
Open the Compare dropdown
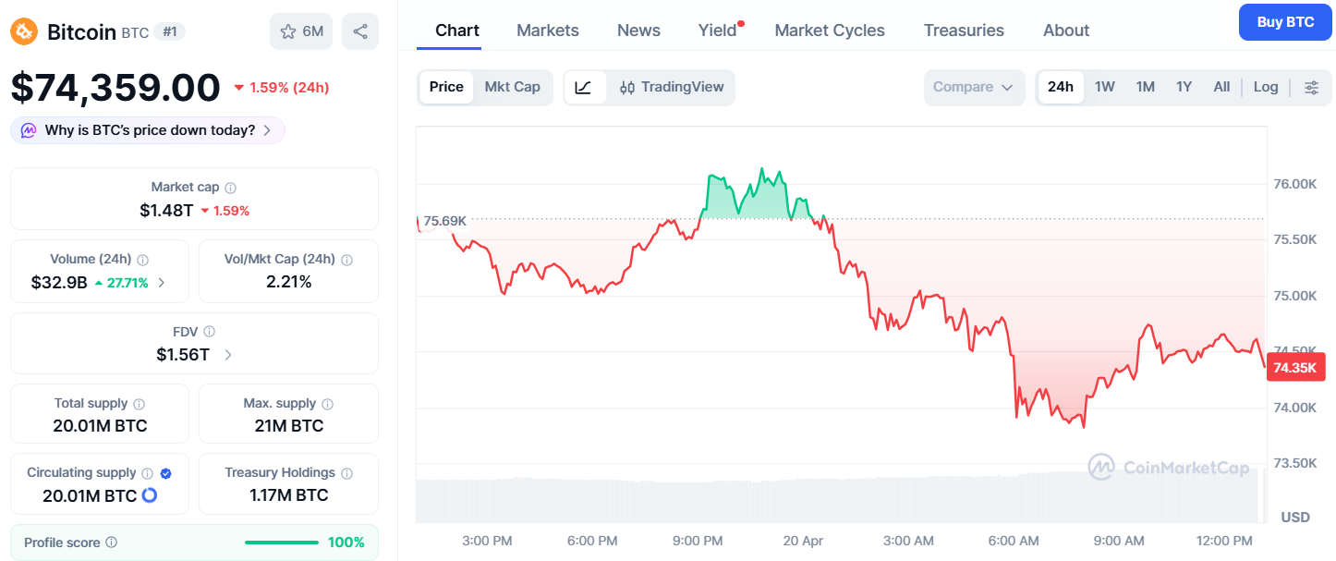(974, 87)
